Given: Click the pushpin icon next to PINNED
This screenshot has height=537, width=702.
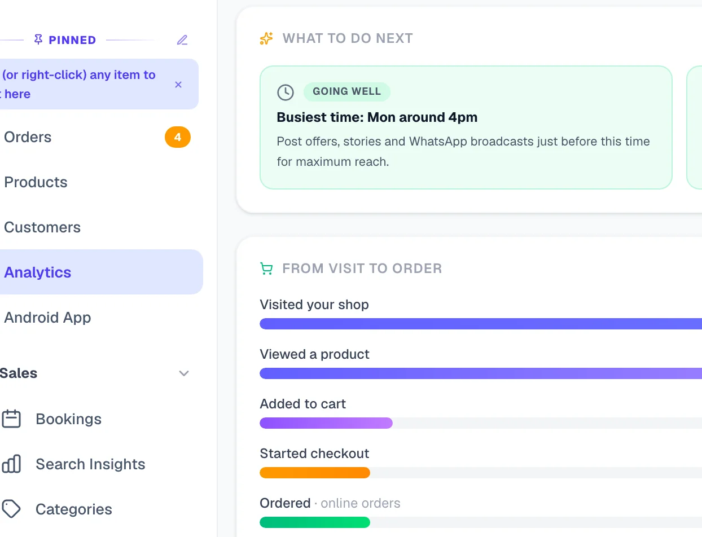Looking at the screenshot, I should click(x=38, y=39).
